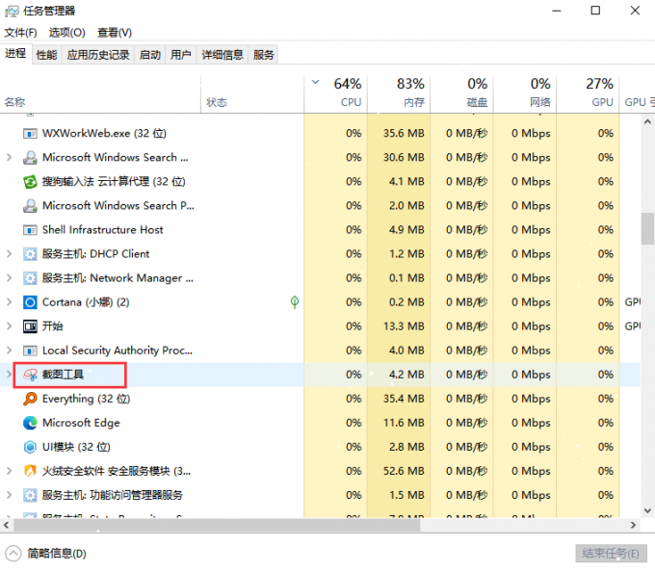Select the 进程 tab

[15, 53]
